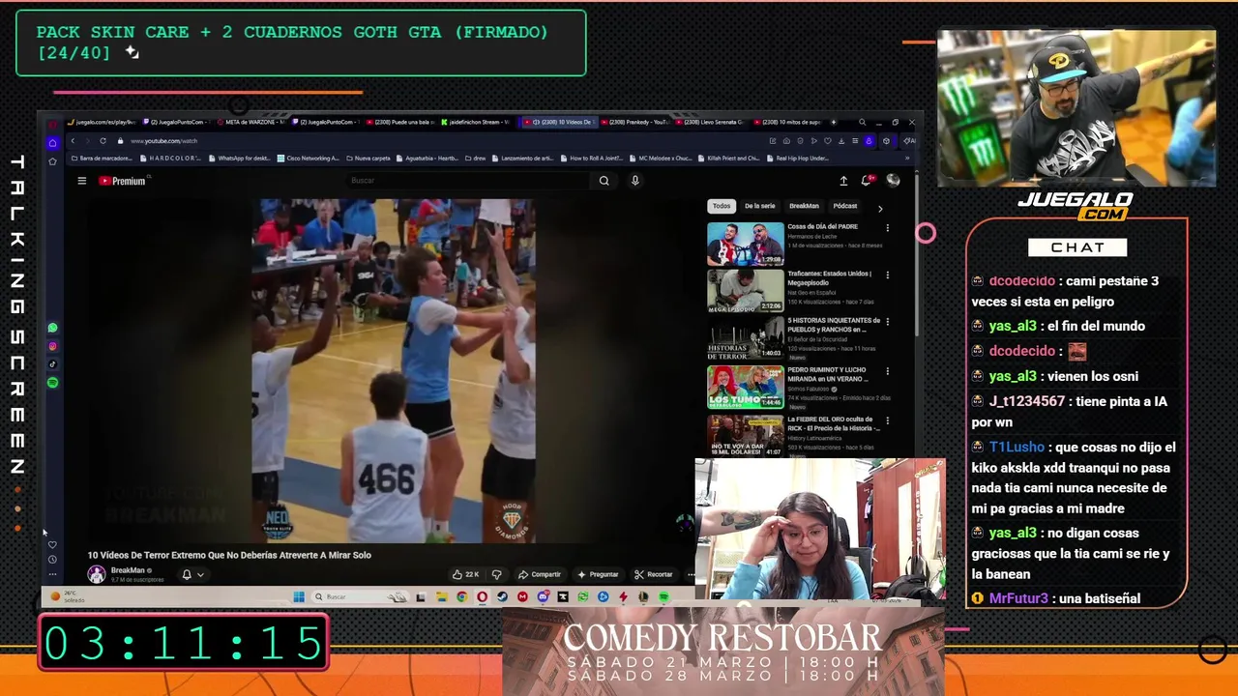Screen dimensions: 1238x696
Task: Dislike the video with thumbs-down
Action: pos(497,574)
